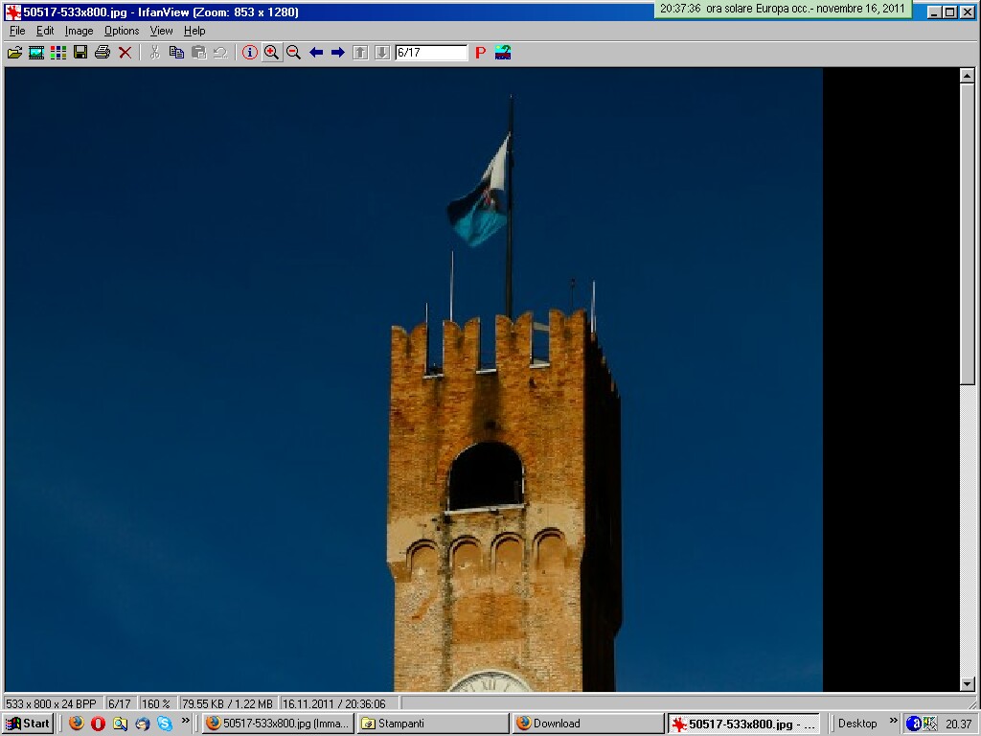This screenshot has height=736, width=981.
Task: Expand the Quick Launch overflow chevron
Action: tap(186, 721)
